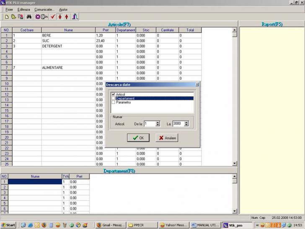This screenshot has height=229, width=305.
Task: Click the Articole table scroll down arrow
Action: [235, 164]
